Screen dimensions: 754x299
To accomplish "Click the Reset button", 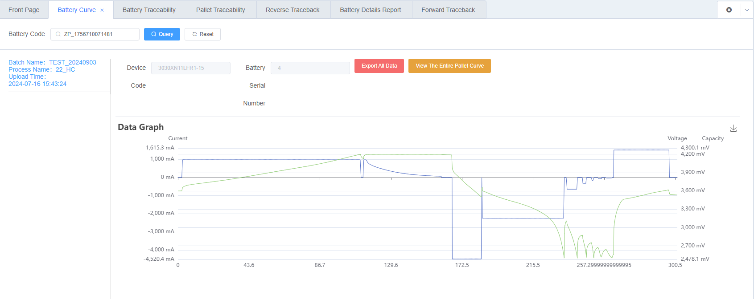I will (x=202, y=34).
